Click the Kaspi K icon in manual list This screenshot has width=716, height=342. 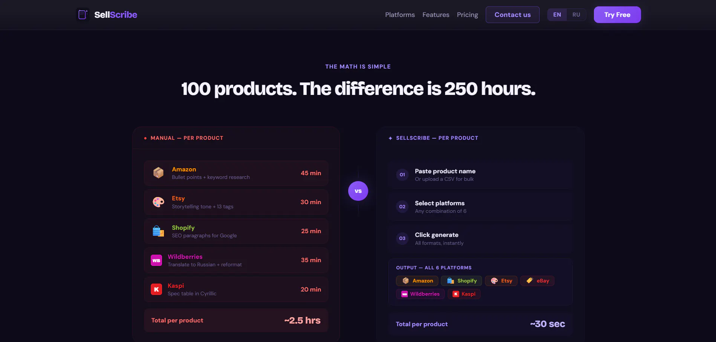[x=156, y=289]
